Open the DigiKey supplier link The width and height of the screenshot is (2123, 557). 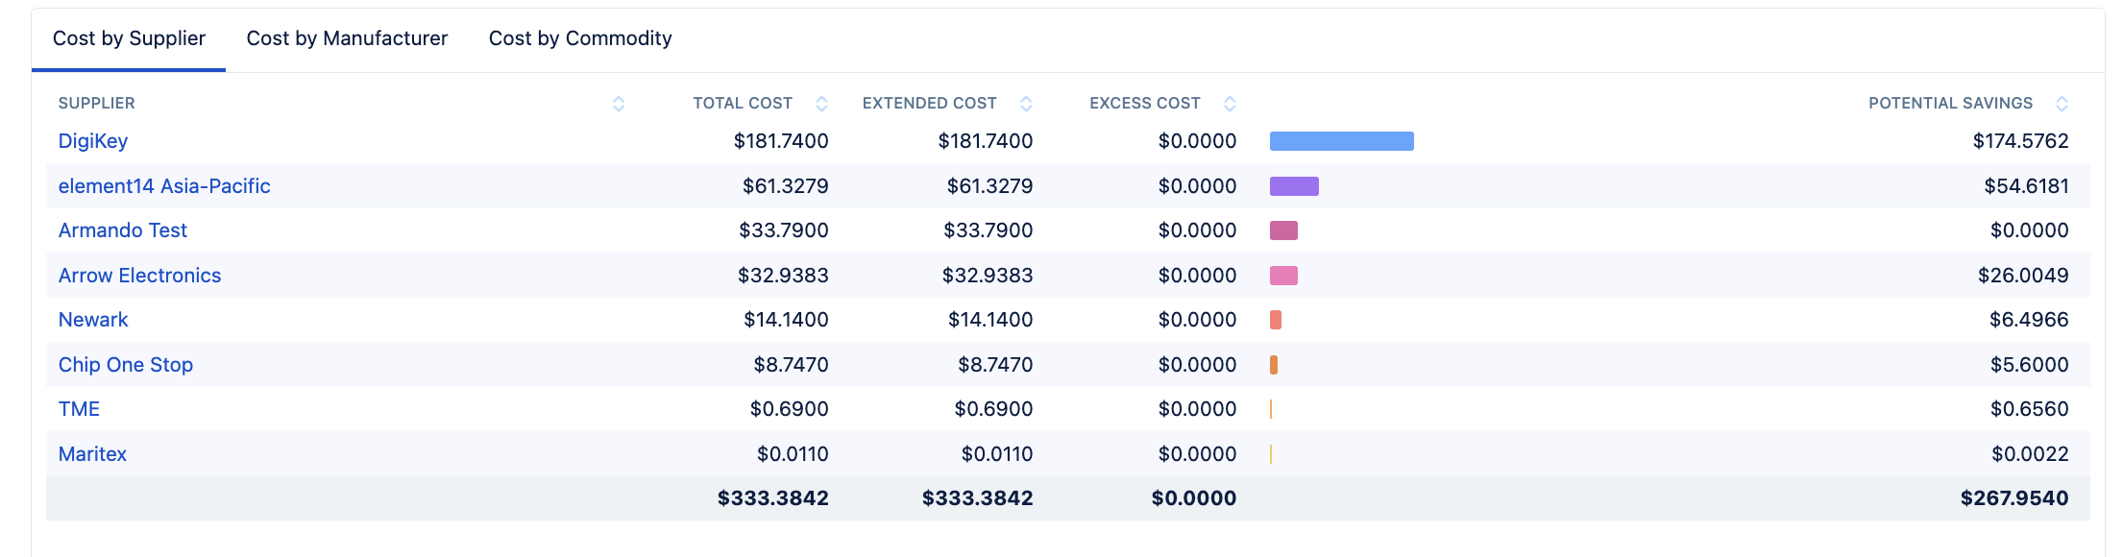[x=93, y=141]
